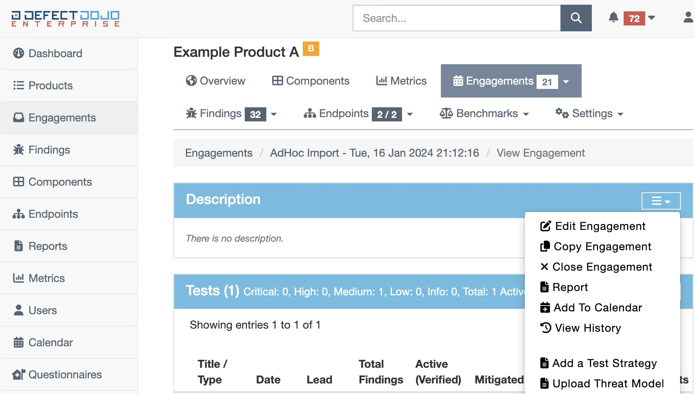Choose Close Engagement from menu
695x394 pixels.
(x=602, y=267)
